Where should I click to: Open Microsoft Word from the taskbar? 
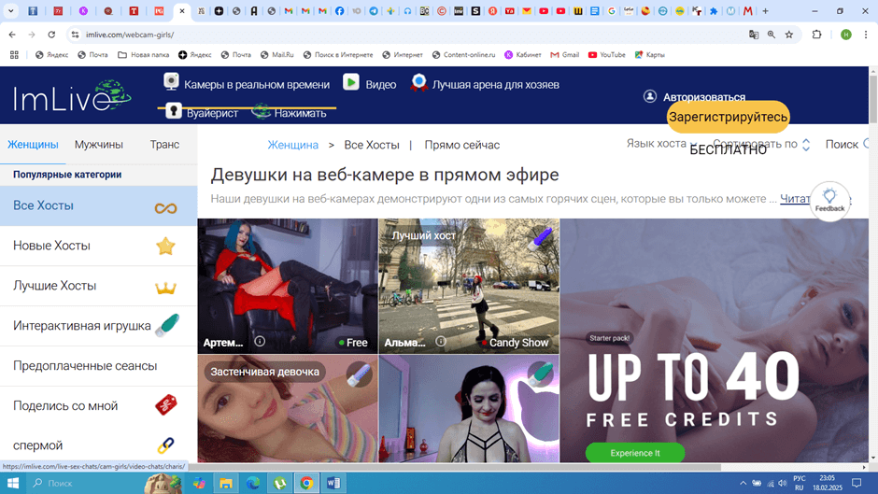pos(333,483)
